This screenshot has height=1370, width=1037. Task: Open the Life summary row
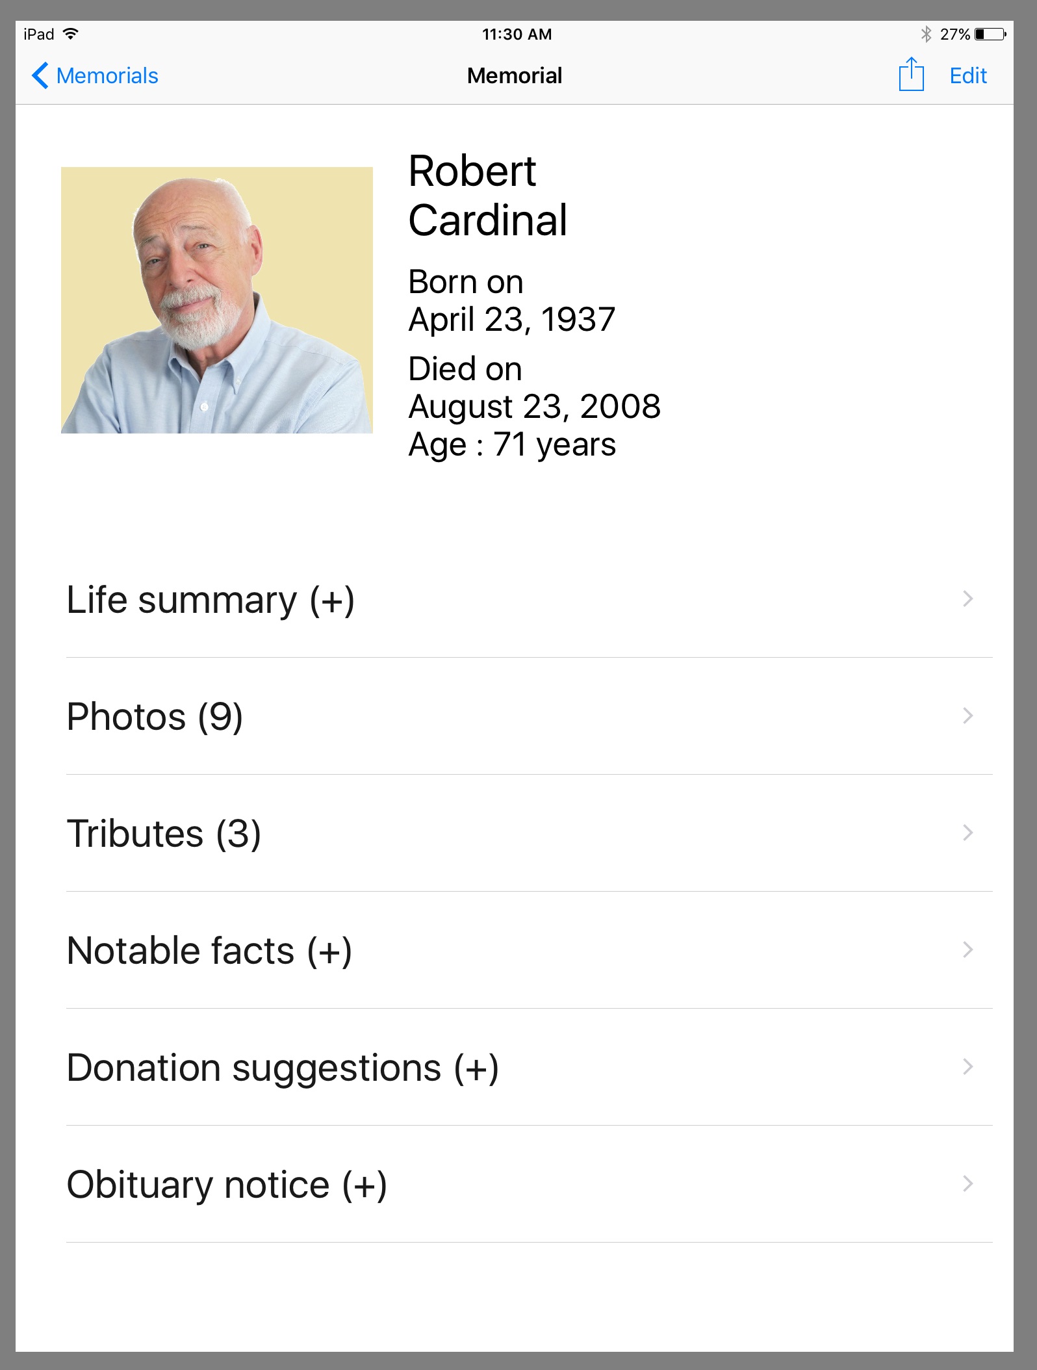click(x=211, y=599)
